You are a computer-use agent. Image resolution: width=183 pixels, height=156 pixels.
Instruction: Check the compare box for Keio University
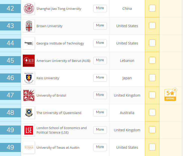point(152,78)
